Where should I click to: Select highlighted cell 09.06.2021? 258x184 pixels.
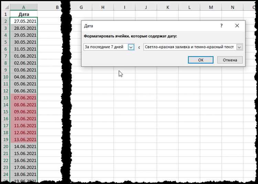pos(24,112)
